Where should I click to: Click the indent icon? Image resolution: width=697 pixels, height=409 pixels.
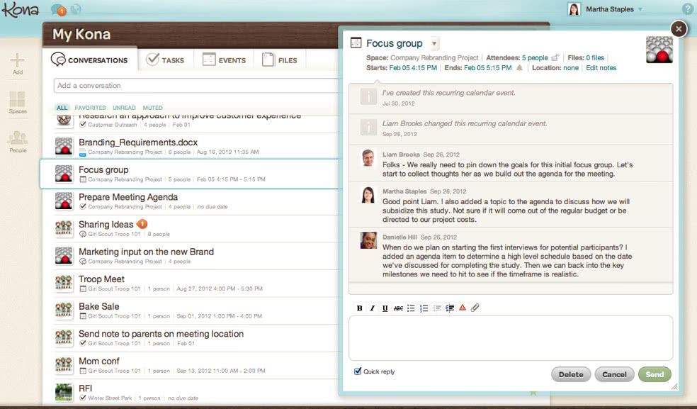(450, 308)
